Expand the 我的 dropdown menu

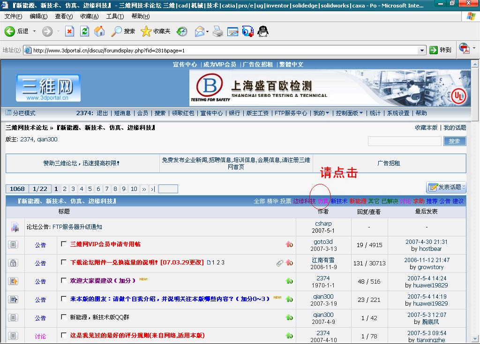pyautogui.click(x=321, y=113)
